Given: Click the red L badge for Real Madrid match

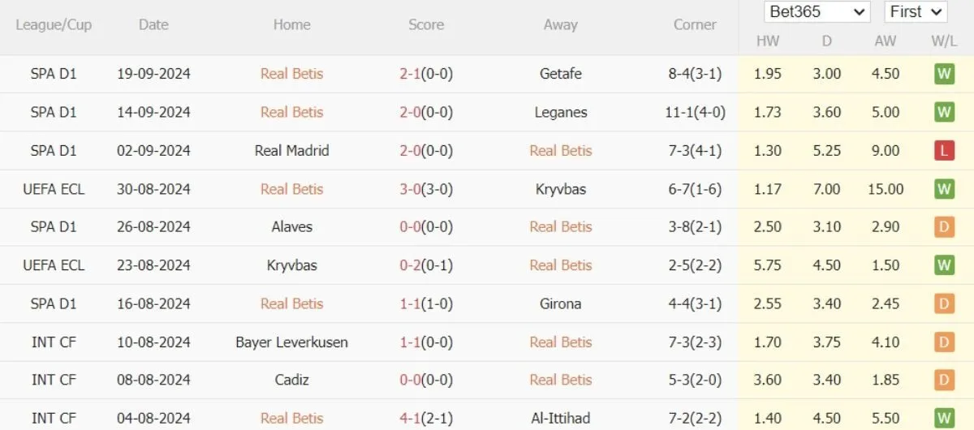Looking at the screenshot, I should tap(943, 151).
